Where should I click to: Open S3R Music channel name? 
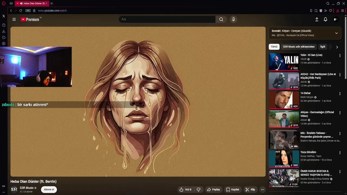click(27, 188)
